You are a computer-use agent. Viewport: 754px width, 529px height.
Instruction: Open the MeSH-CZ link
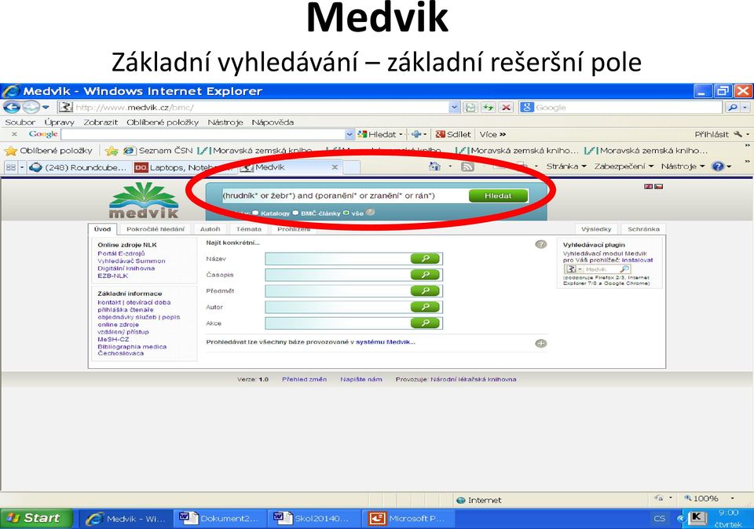pos(113,339)
